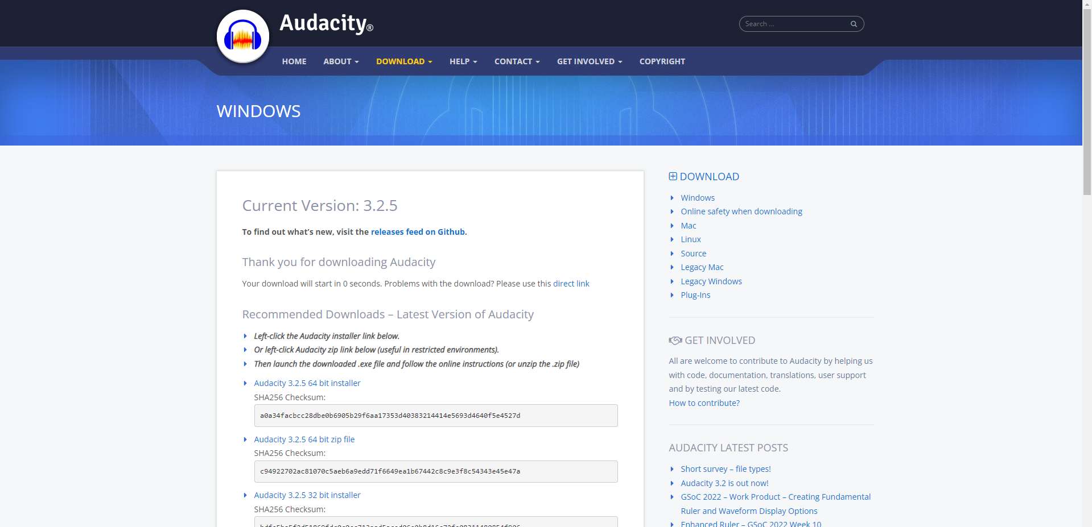
Task: Download Audacity 3.2.5 64 bit installer
Action: click(307, 383)
